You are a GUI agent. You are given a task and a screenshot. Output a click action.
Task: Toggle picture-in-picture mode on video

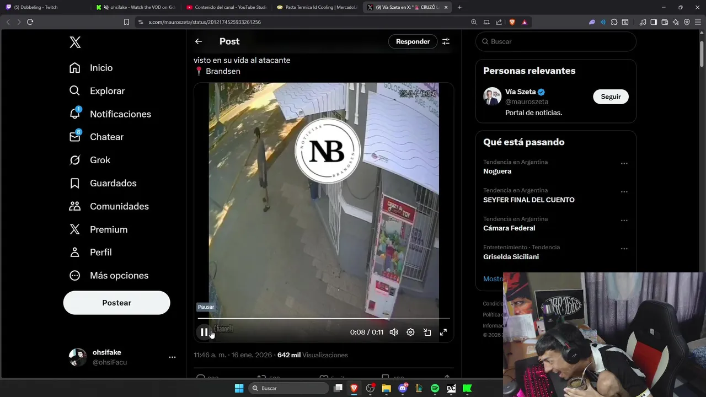pos(427,332)
